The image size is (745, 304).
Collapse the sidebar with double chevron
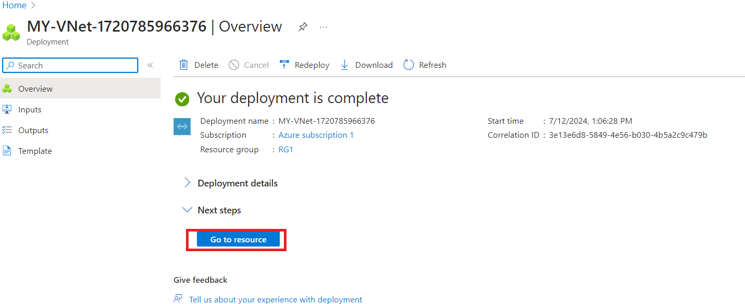150,65
